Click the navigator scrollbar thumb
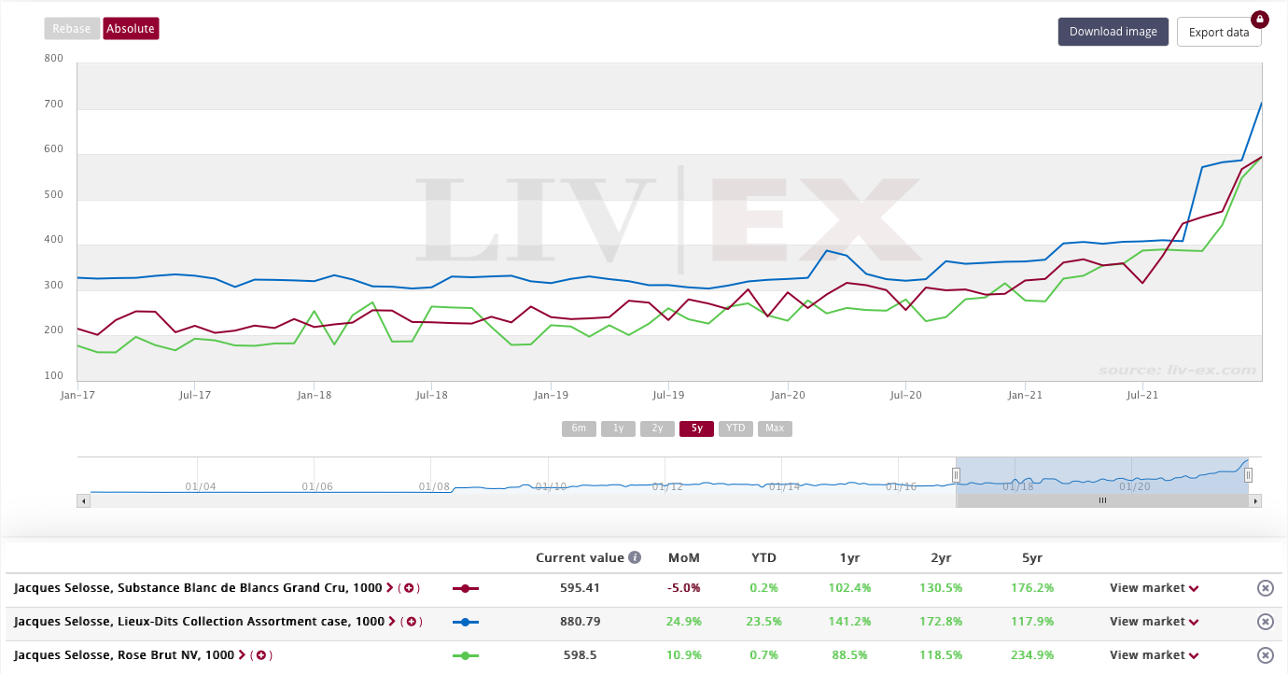This screenshot has width=1288, height=674. (x=1102, y=501)
